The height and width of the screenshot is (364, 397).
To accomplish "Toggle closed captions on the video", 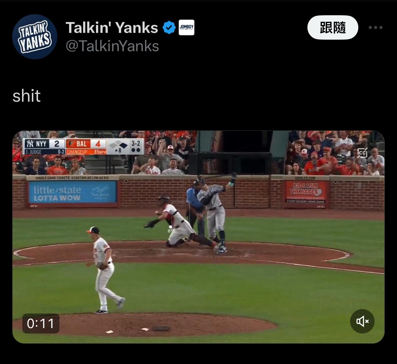I will tap(362, 153).
